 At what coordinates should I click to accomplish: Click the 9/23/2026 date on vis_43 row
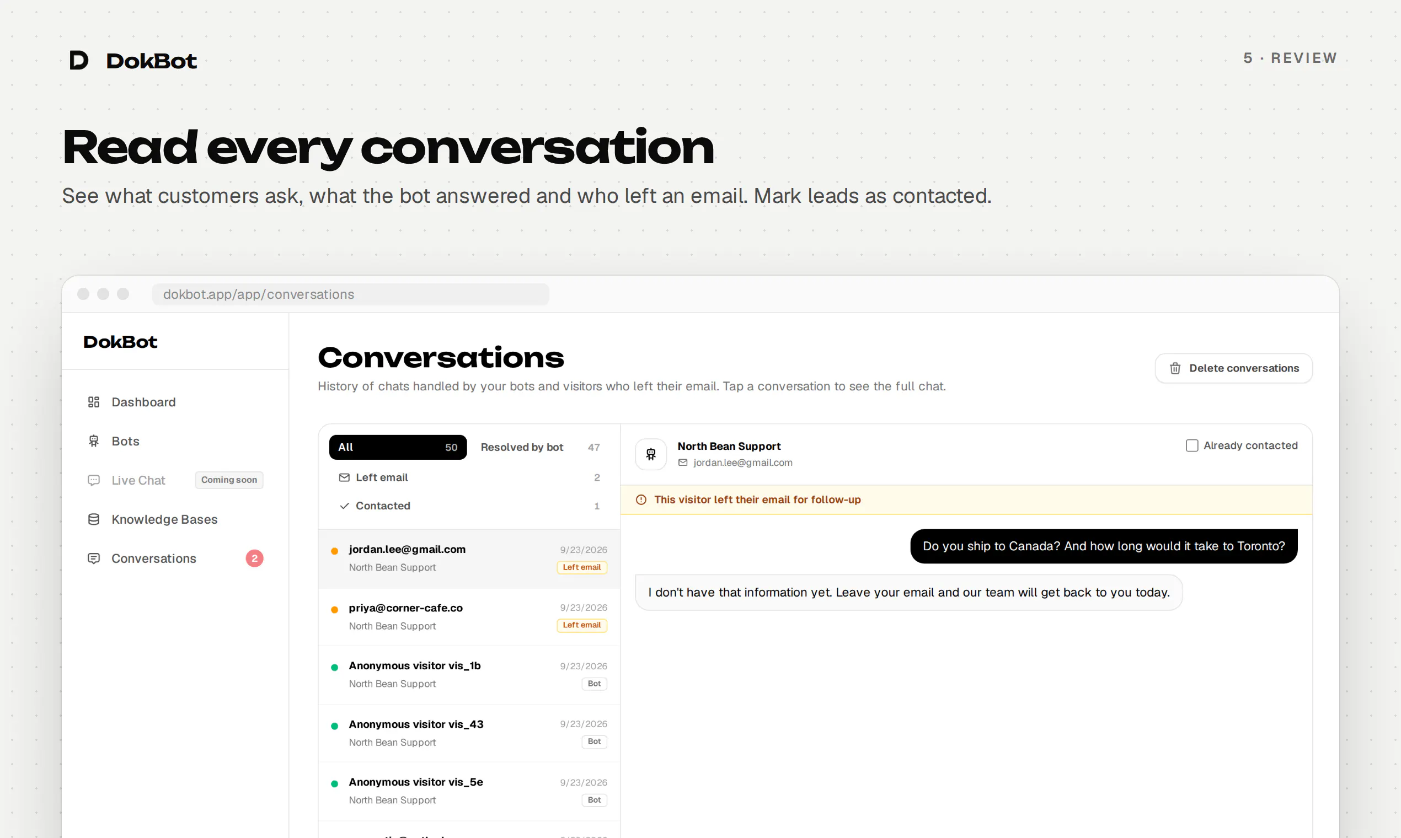point(584,724)
